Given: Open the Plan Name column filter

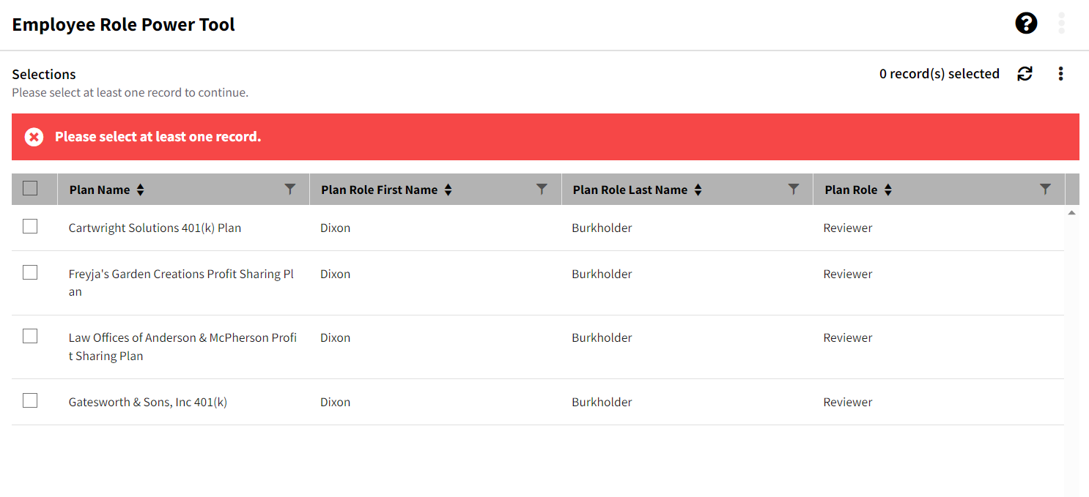Looking at the screenshot, I should (290, 189).
